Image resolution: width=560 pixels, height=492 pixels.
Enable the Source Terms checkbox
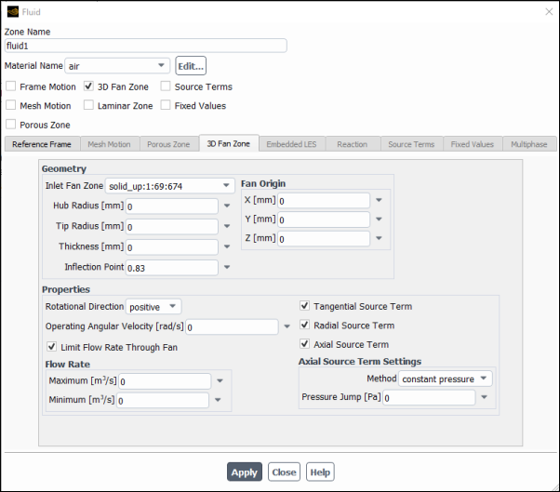[x=166, y=86]
